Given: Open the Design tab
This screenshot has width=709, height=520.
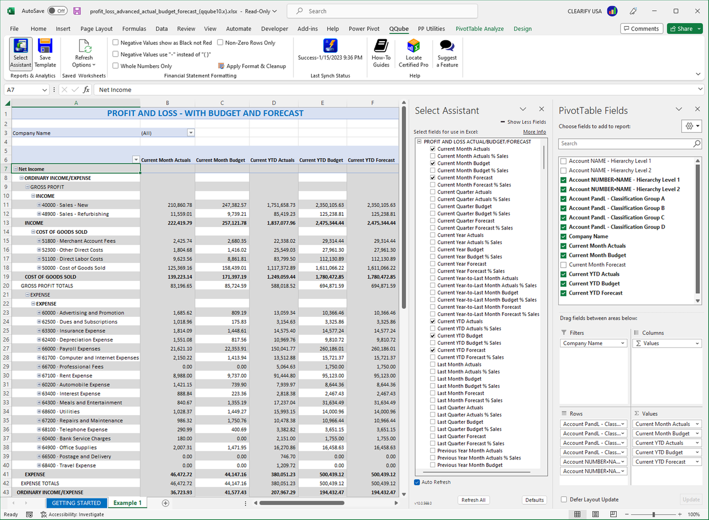Looking at the screenshot, I should [x=522, y=29].
